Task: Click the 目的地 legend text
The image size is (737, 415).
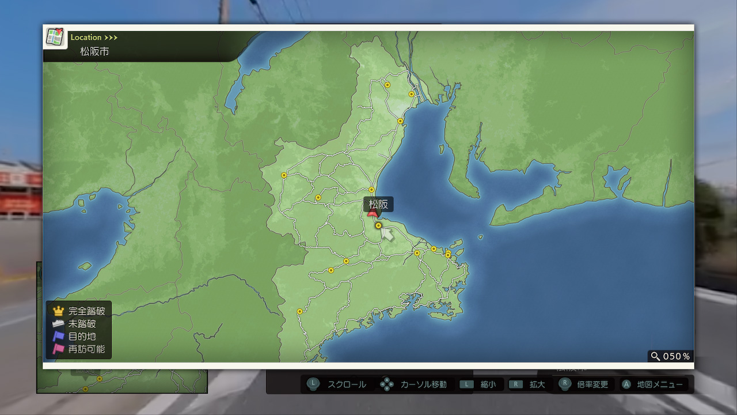Action: 82,337
